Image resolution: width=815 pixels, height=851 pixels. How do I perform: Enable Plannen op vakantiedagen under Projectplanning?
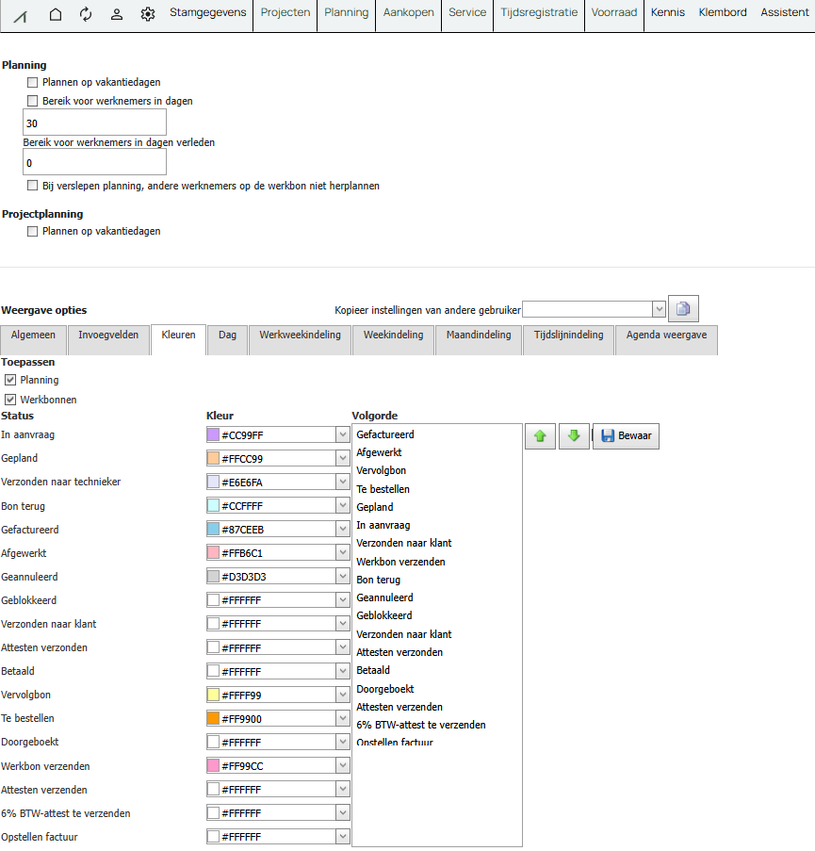(33, 231)
